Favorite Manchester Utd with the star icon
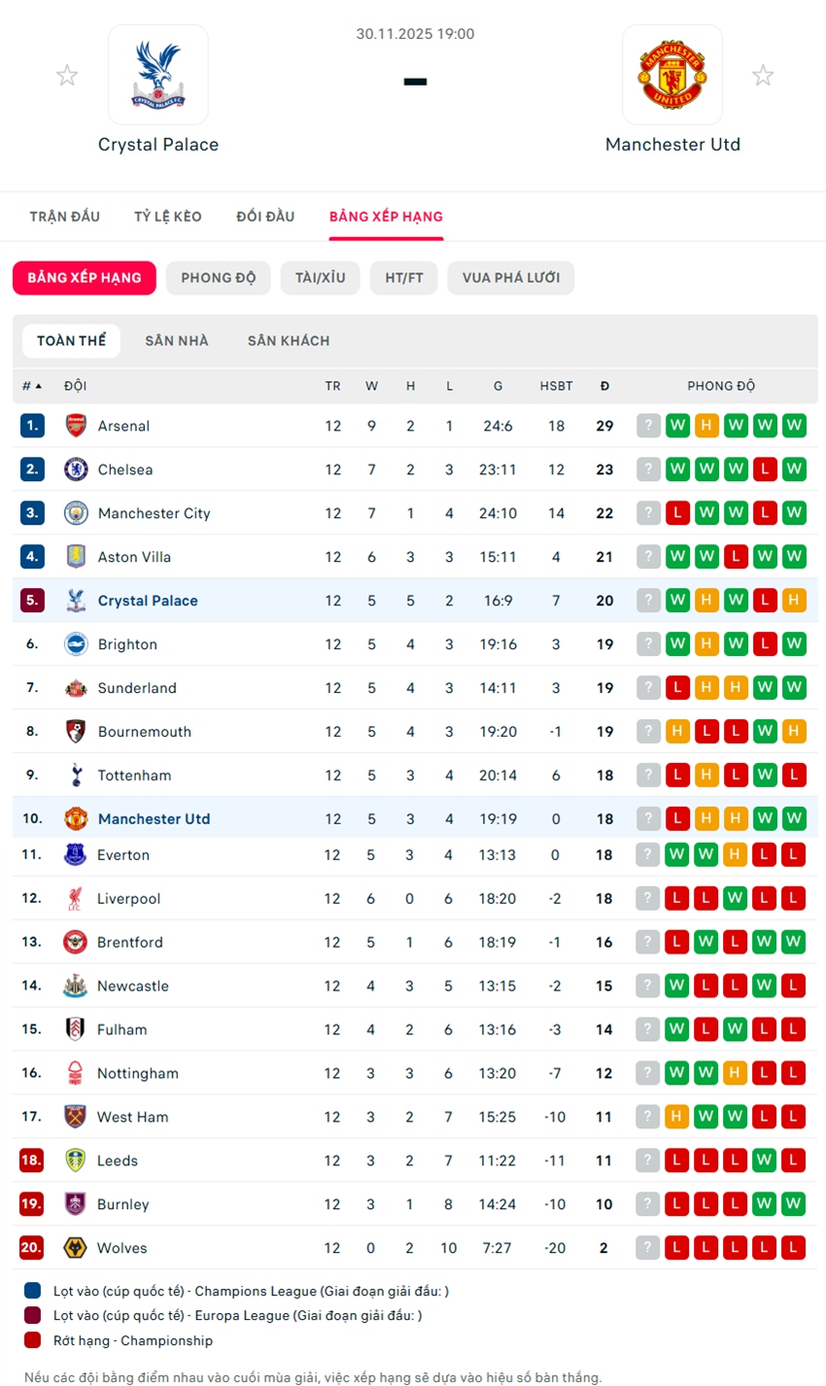Screen dimensions: 826x1386 tap(763, 75)
